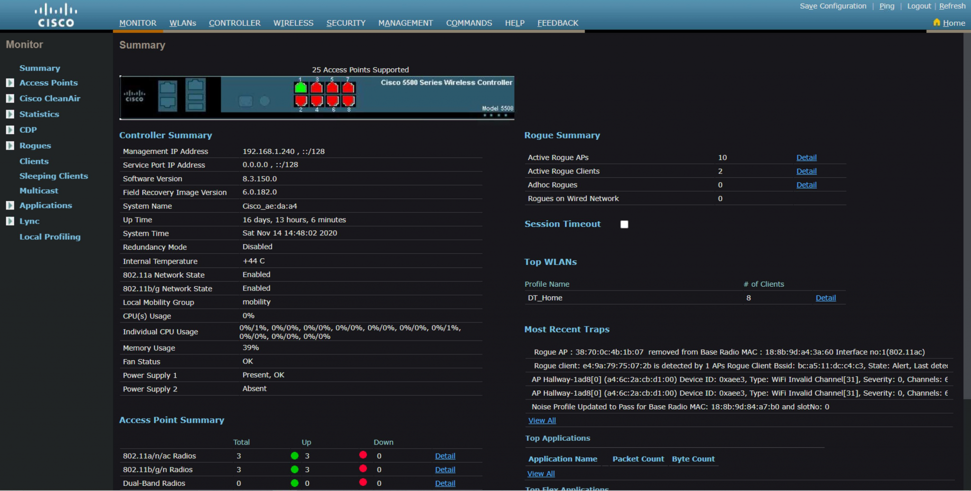Open Detail for Active Rogue APs
Screen dimensions: 971x491
coord(806,157)
